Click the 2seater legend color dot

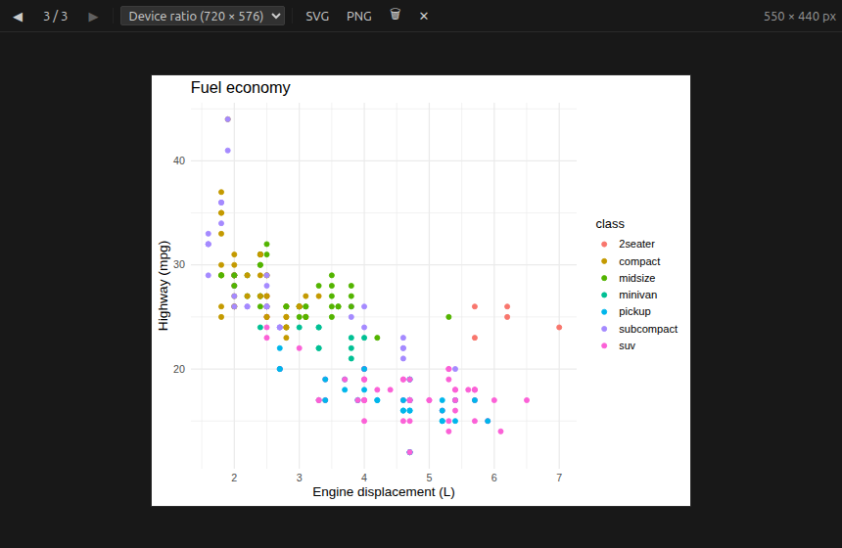click(x=604, y=245)
